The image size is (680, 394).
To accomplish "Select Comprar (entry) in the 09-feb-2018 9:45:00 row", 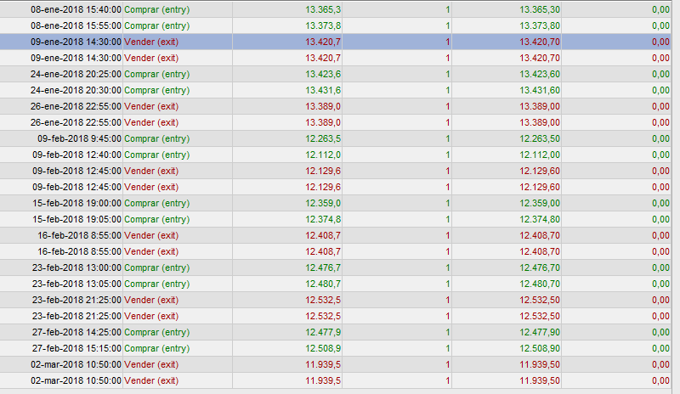I will tap(157, 138).
